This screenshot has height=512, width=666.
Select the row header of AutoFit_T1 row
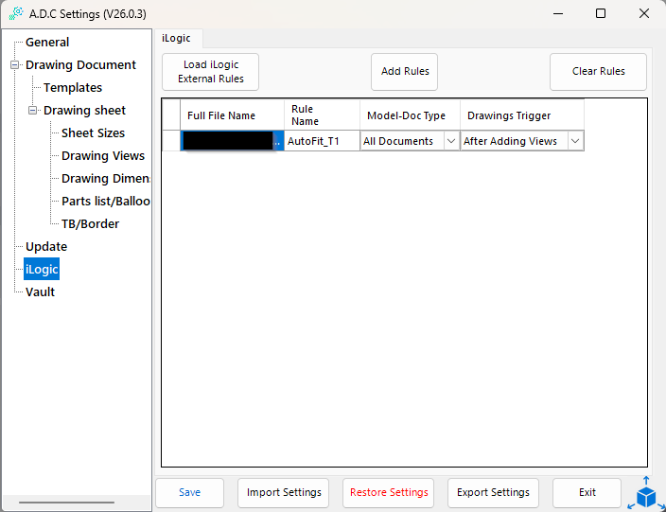tap(171, 141)
